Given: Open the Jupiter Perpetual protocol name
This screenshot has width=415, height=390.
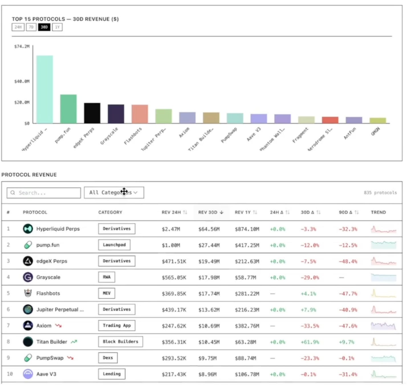Looking at the screenshot, I should [x=60, y=310].
